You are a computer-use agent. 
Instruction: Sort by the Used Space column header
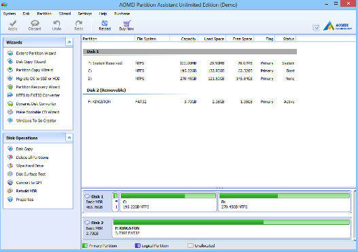[212, 39]
